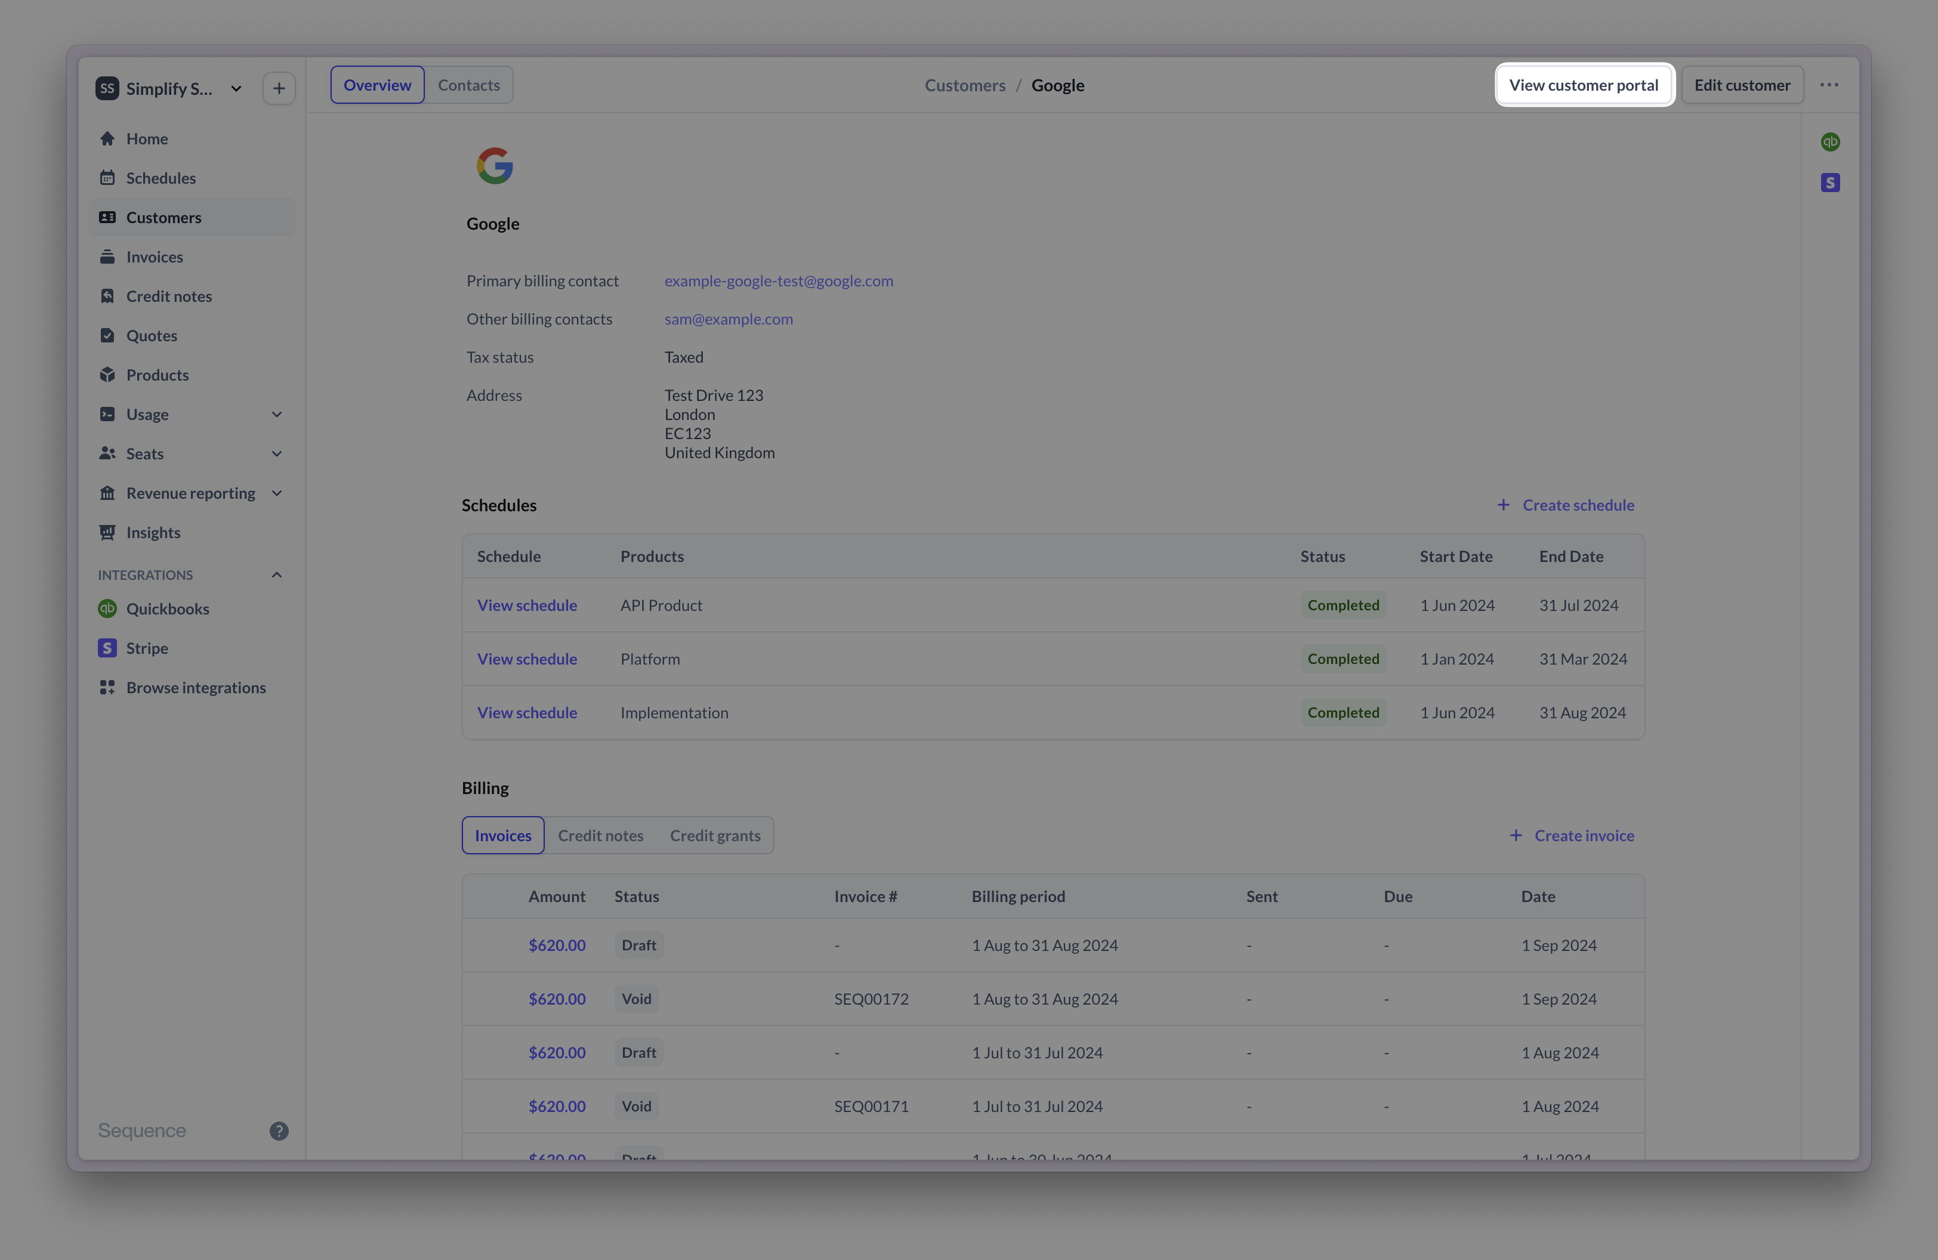Viewport: 1938px width, 1260px height.
Task: Click the Completed status of Implementation
Action: 1343,712
